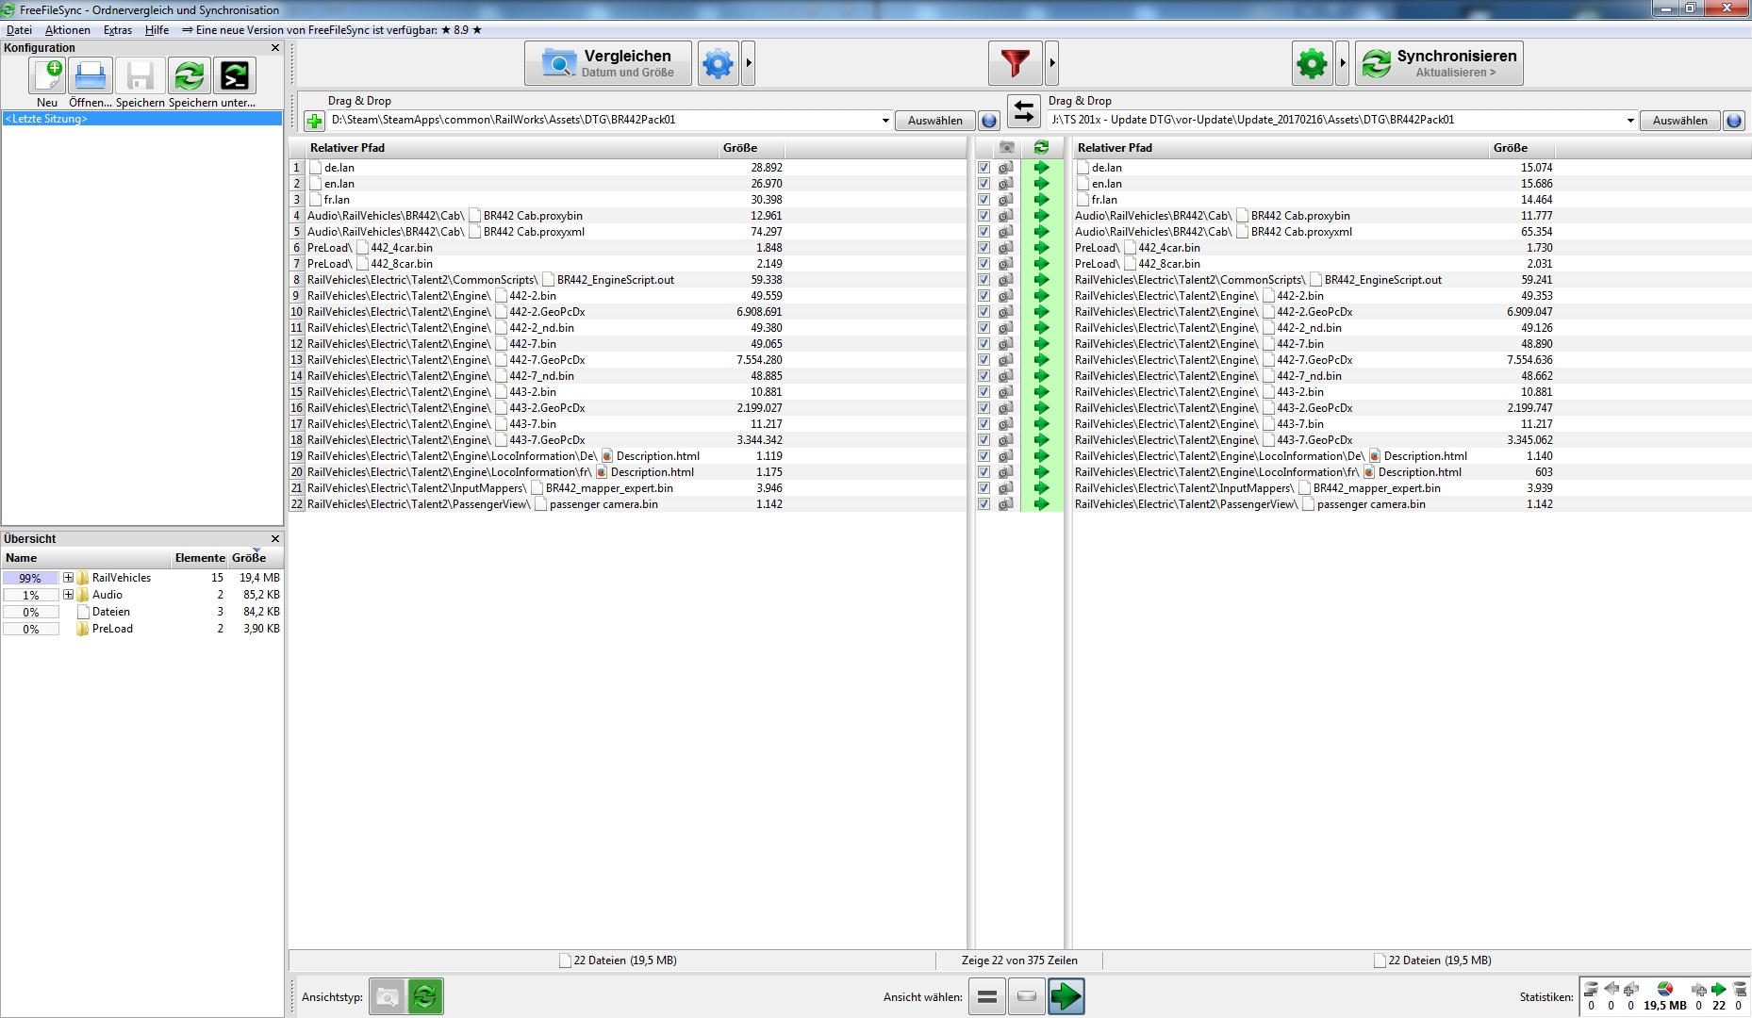
Task: Select the Dateien entry in Übersicht
Action: [111, 612]
